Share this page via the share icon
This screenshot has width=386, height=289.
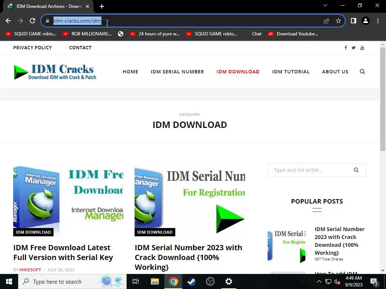(x=326, y=21)
